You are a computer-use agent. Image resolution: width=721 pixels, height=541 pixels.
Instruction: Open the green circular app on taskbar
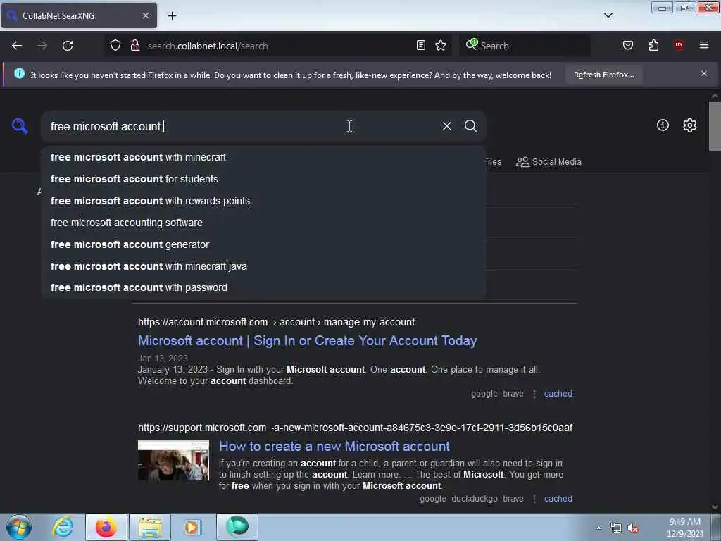(x=237, y=526)
